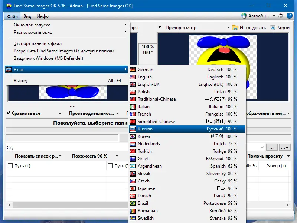The width and height of the screenshot is (297, 223).
Task: Click the Размер (1) column header
Action: click(x=276, y=166)
